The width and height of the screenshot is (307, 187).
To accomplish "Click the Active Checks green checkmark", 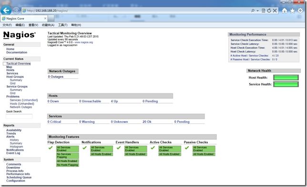I will pyautogui.click(x=153, y=147).
